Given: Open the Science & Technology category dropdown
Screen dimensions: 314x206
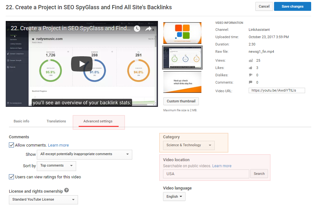Looking at the screenshot, I should (189, 145).
